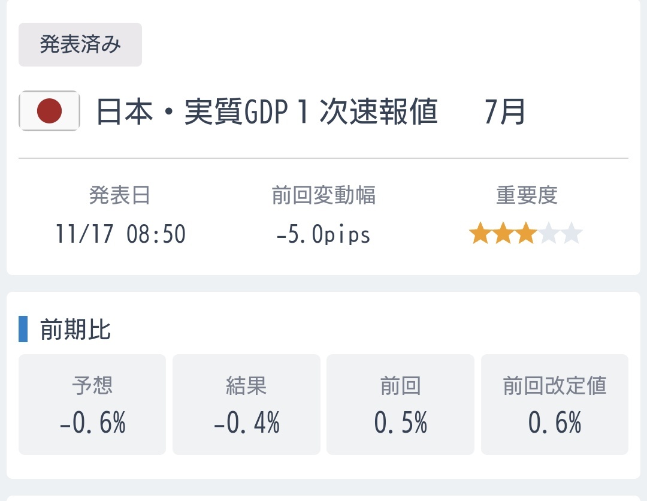This screenshot has width=647, height=501.
Task: Tap the 結果 result cell showing -0.4%
Action: [246, 405]
